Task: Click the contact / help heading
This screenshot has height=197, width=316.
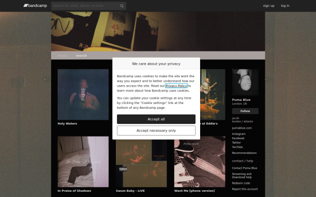Action: [243, 161]
